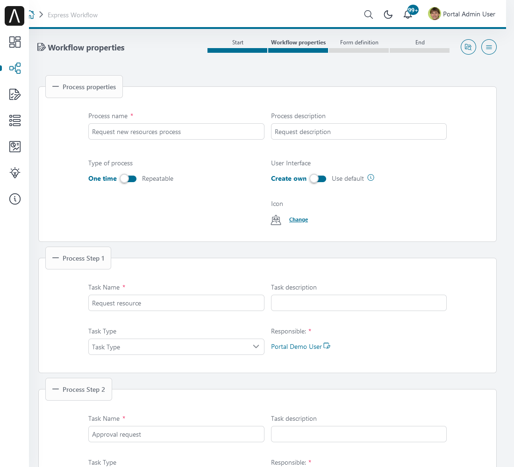Click the 'One time' label text
Image resolution: width=514 pixels, height=467 pixels.
103,178
